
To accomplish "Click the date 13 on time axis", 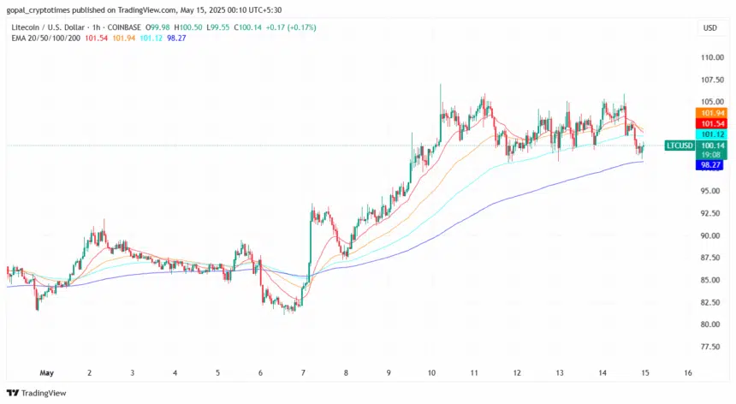I will [560, 373].
